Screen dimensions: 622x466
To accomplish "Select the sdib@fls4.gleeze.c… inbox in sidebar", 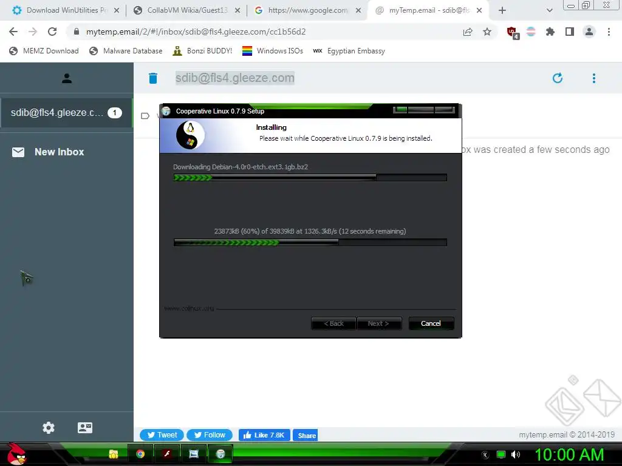I will (66, 113).
